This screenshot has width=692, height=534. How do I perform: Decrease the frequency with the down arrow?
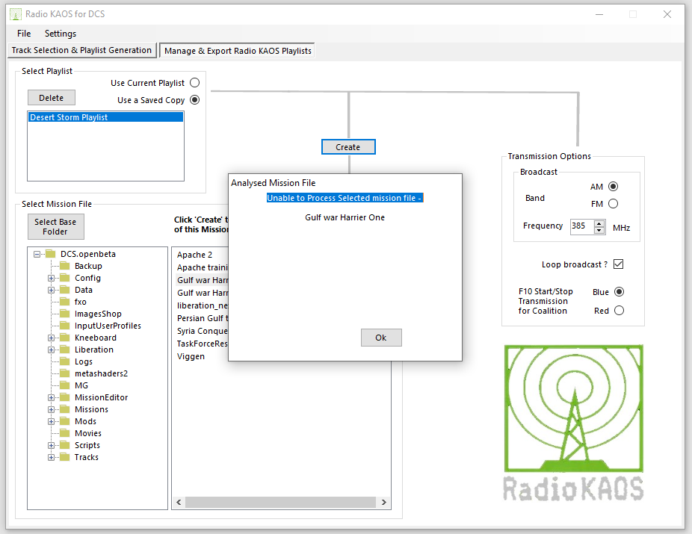coord(599,230)
